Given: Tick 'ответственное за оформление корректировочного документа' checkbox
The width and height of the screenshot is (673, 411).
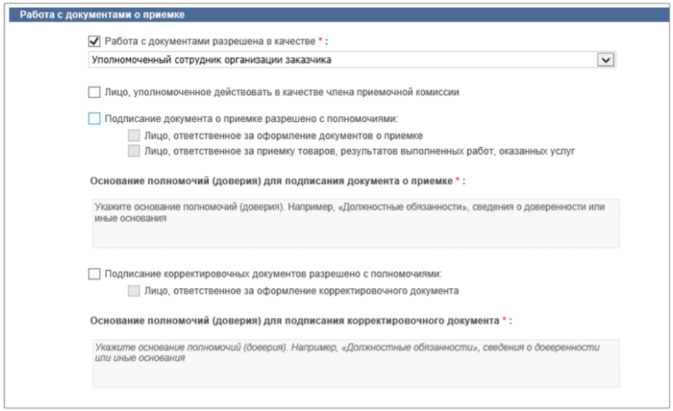Looking at the screenshot, I should pyautogui.click(x=133, y=291).
